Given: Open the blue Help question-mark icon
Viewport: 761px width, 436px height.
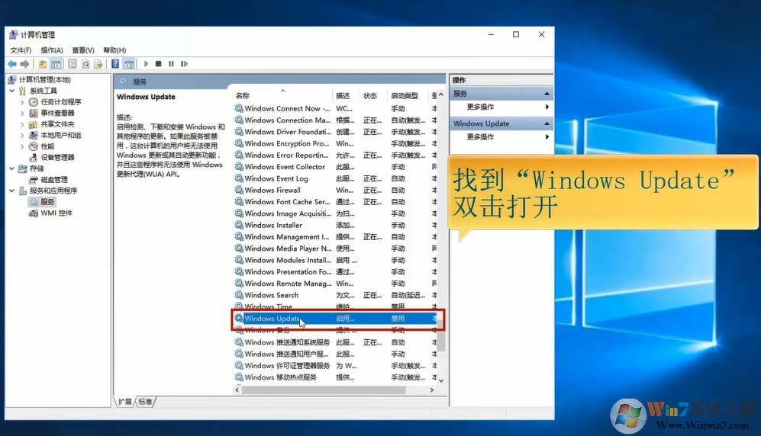Looking at the screenshot, I should 115,63.
